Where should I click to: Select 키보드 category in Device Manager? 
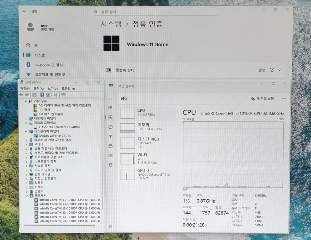tap(39, 187)
